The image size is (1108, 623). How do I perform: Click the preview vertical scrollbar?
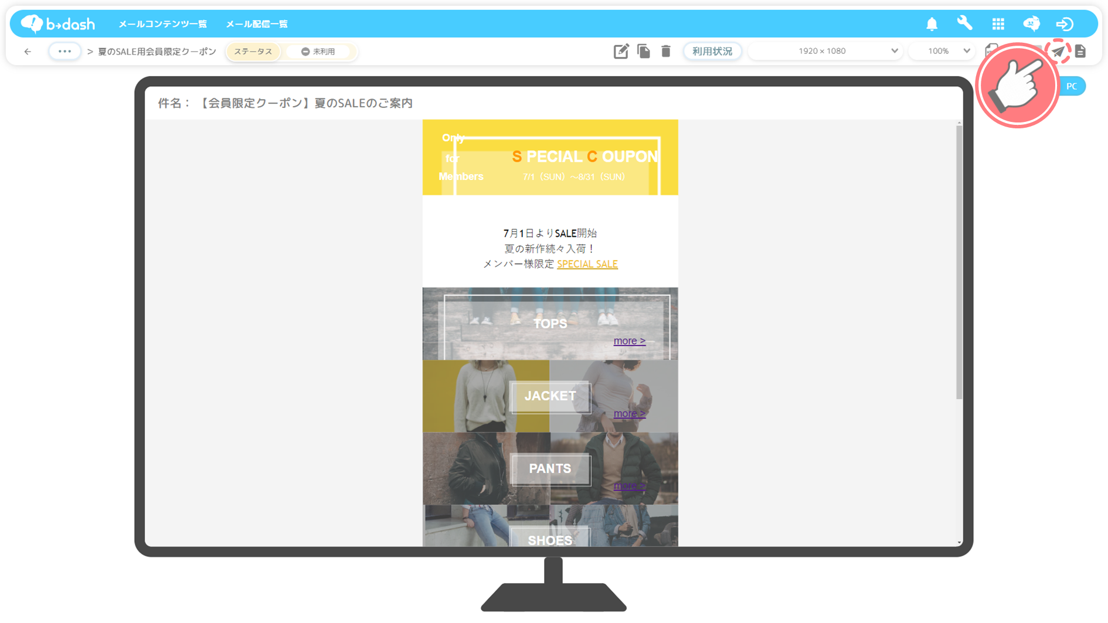coord(959,263)
